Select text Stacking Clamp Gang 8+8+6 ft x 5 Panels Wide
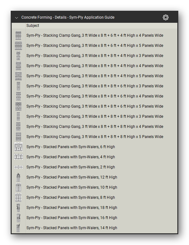 click(x=95, y=106)
